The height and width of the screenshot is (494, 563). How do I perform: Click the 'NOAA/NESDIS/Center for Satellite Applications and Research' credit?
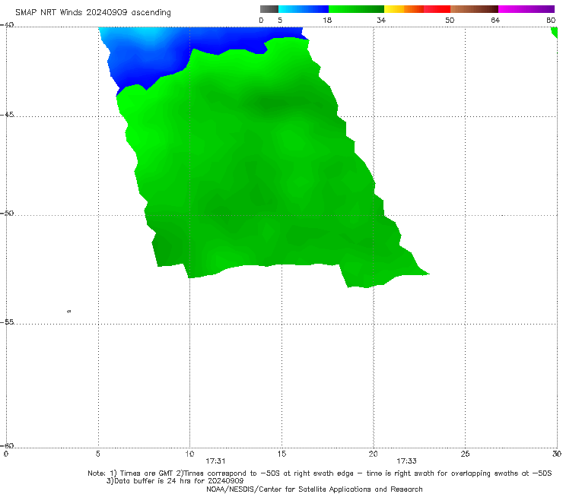coord(314,489)
